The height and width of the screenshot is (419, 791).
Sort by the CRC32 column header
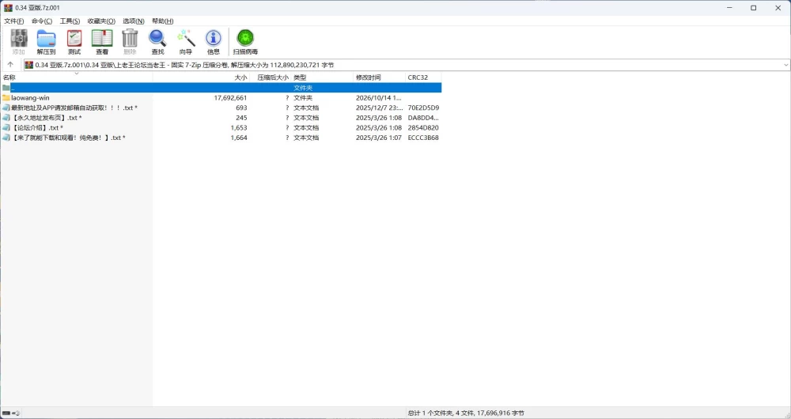pos(418,77)
